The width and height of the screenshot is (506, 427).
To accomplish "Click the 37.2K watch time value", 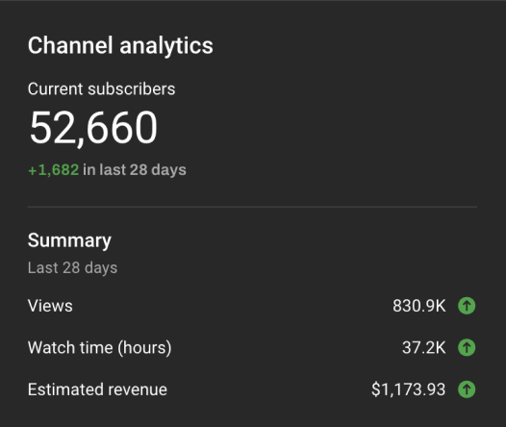I will tap(423, 348).
